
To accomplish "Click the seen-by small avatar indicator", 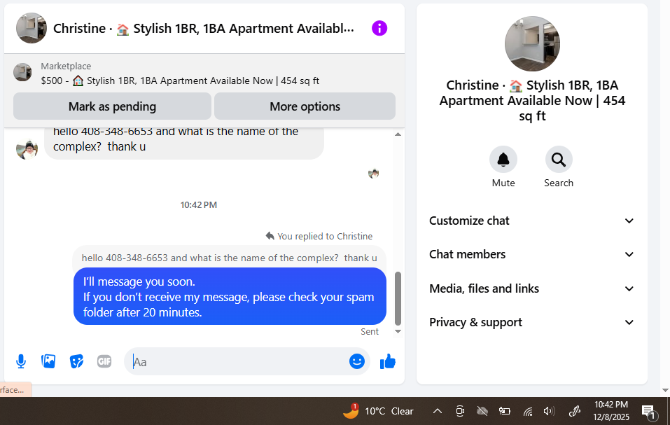I will [373, 174].
